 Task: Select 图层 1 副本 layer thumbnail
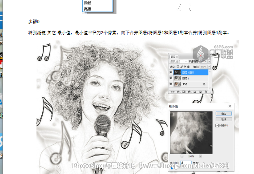coord(177,72)
